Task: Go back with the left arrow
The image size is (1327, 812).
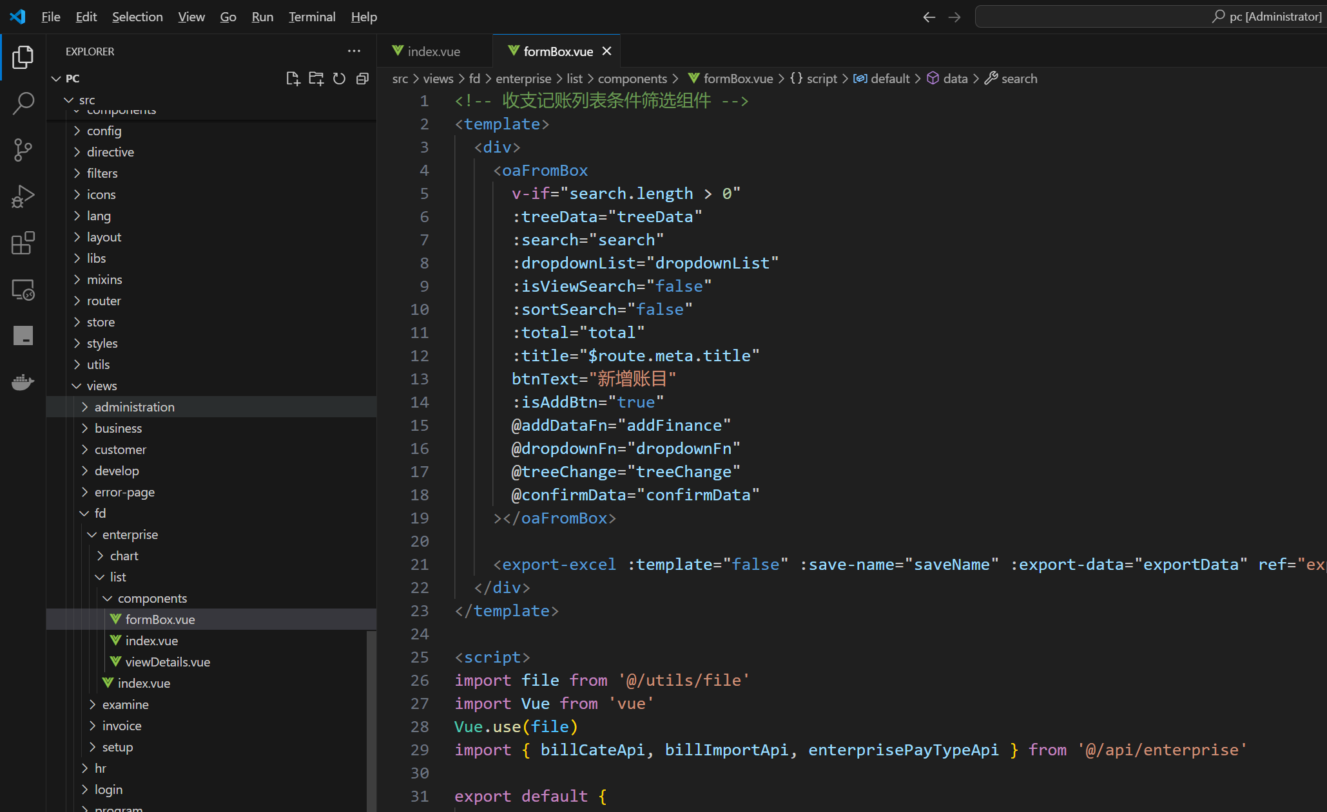Action: [x=929, y=17]
